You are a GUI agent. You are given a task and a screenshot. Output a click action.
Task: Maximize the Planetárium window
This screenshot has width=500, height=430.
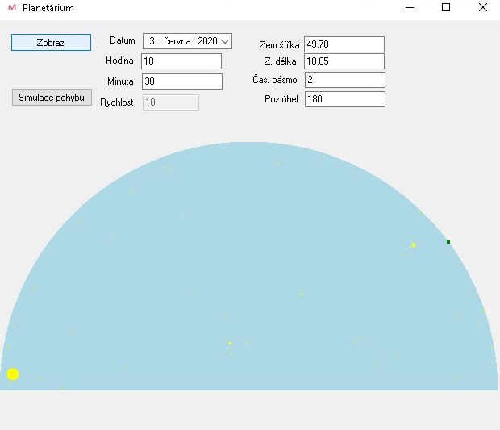444,8
